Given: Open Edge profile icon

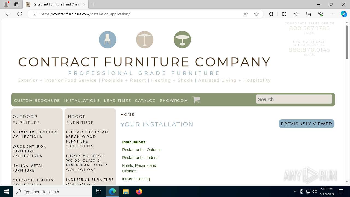Looking at the screenshot, I should (x=6, y=4).
